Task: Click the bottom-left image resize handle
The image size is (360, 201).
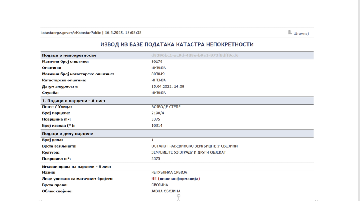Action: click(x=40, y=200)
